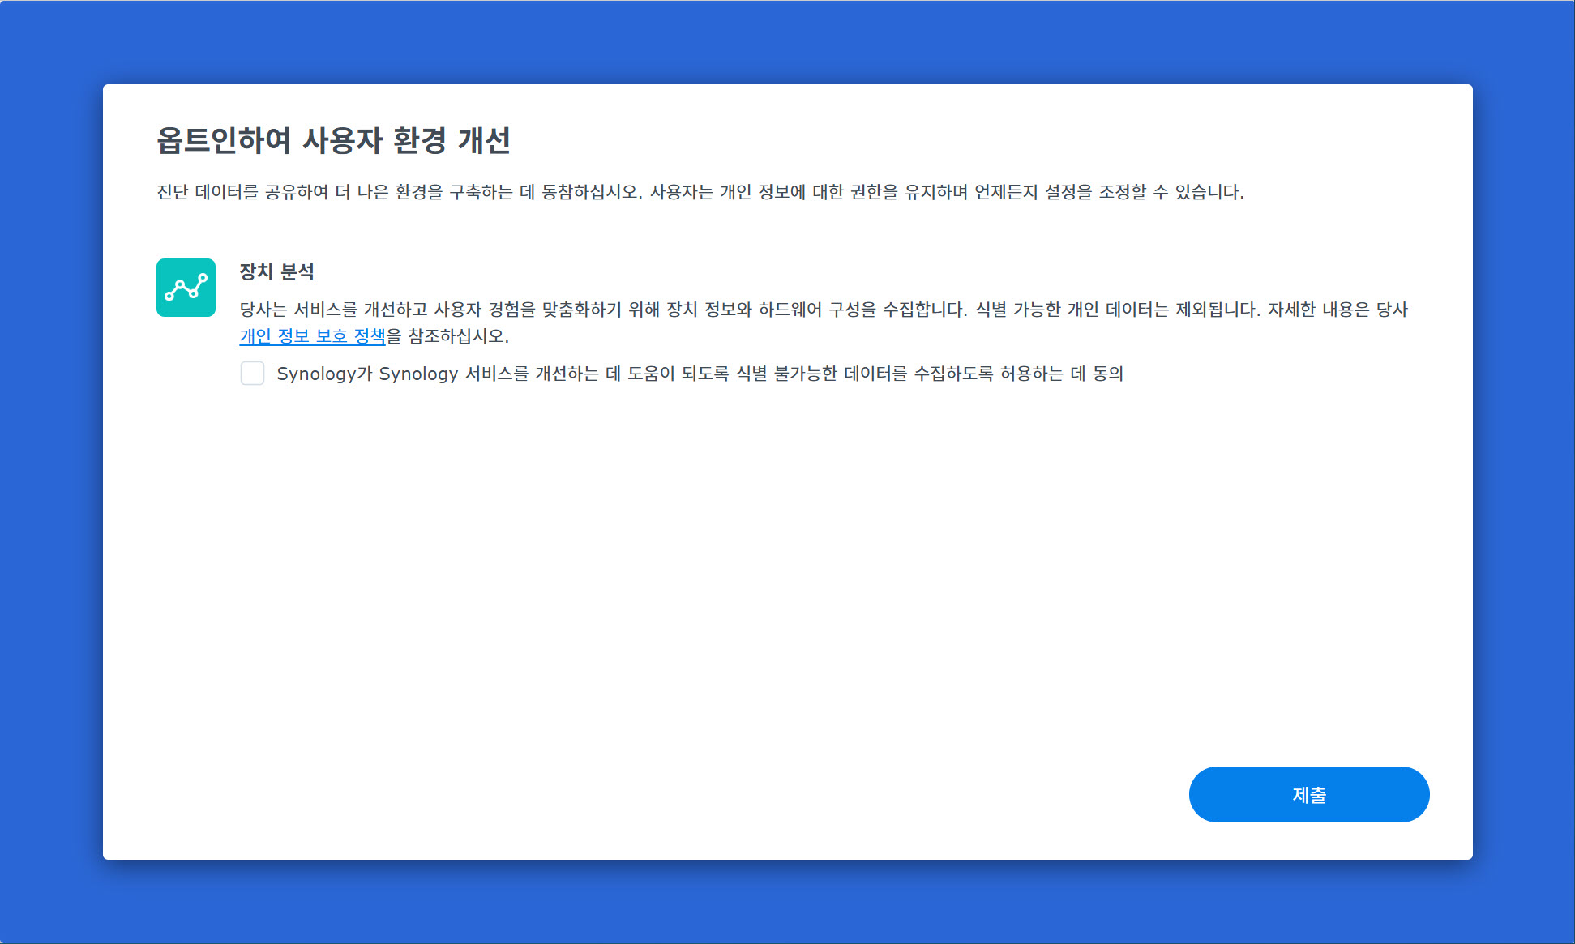Enable the Synology data collection consent checkbox
The image size is (1575, 944).
(x=252, y=374)
